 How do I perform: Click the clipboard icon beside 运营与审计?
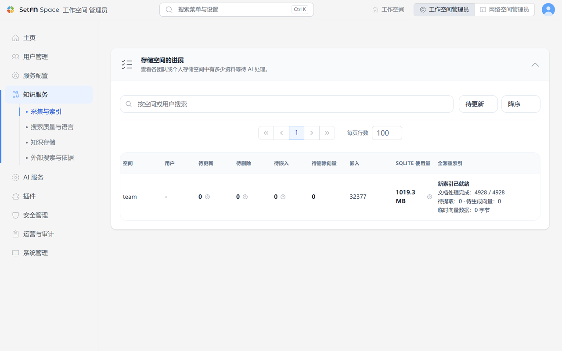click(x=15, y=234)
